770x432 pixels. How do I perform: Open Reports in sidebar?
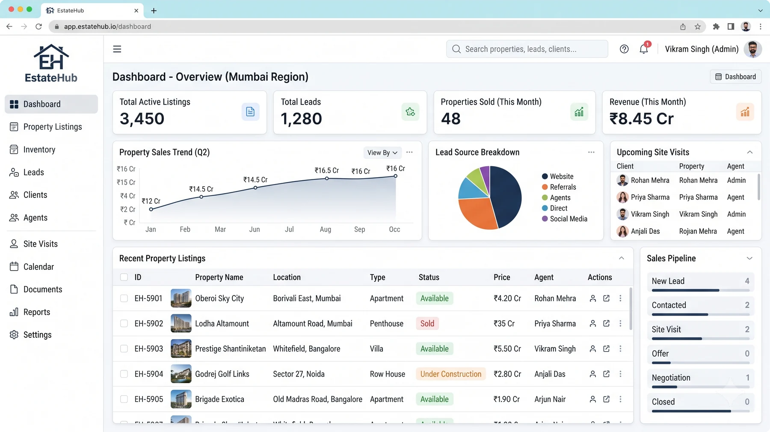point(51,312)
